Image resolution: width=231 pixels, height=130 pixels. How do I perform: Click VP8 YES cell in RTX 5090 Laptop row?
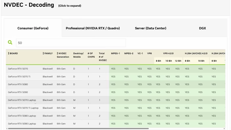coord(149,123)
